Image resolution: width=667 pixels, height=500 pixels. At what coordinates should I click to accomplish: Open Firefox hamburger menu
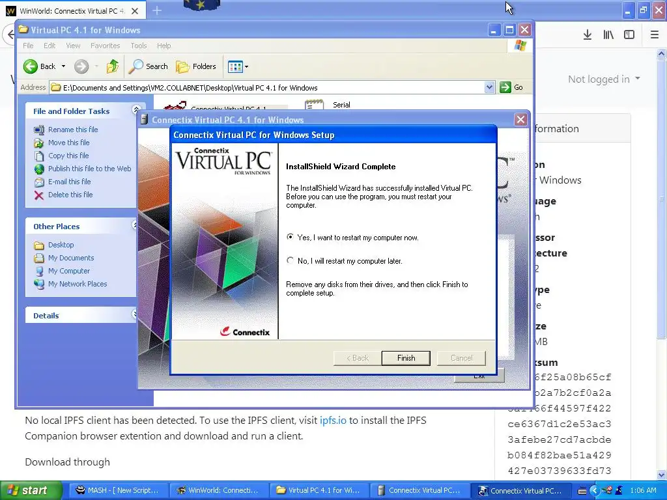tap(655, 35)
